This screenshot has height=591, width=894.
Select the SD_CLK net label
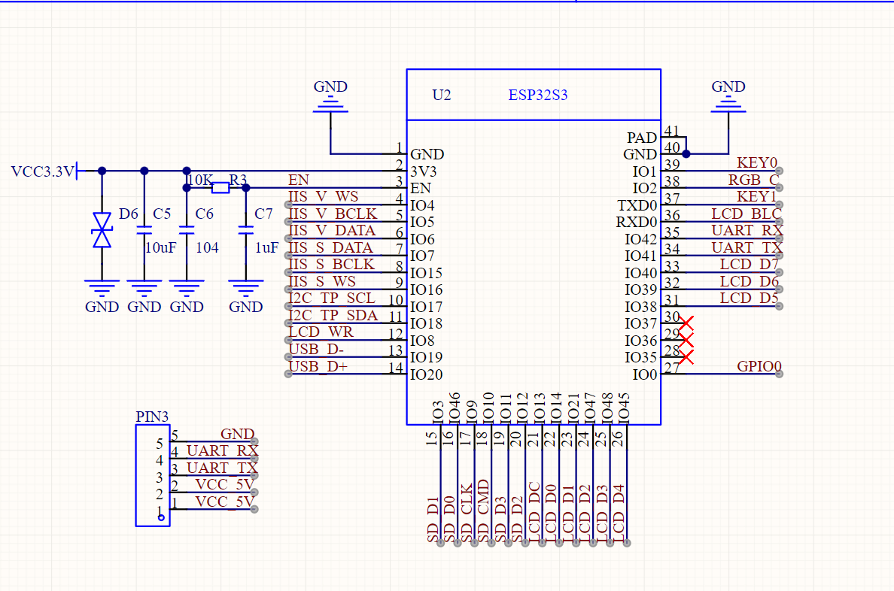tap(467, 512)
